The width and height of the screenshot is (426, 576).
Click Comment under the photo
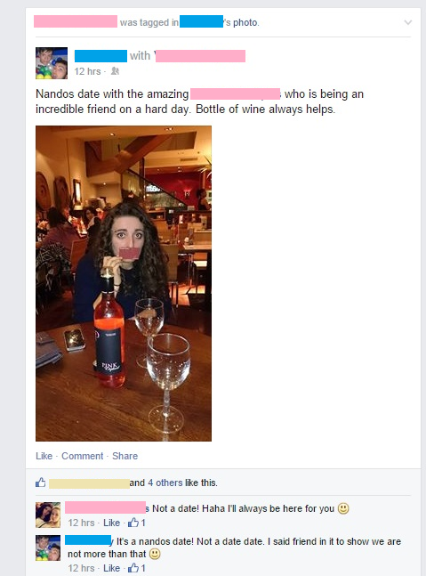(82, 456)
